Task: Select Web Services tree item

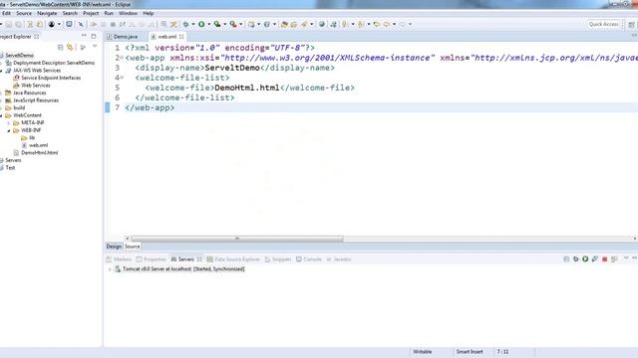Action: [x=36, y=86]
